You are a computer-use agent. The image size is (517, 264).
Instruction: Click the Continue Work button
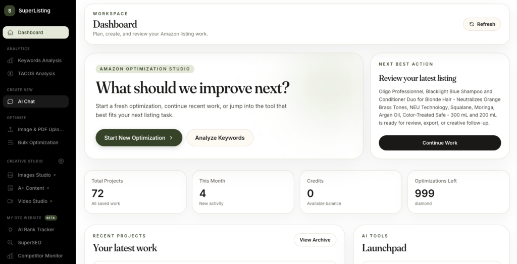click(440, 143)
